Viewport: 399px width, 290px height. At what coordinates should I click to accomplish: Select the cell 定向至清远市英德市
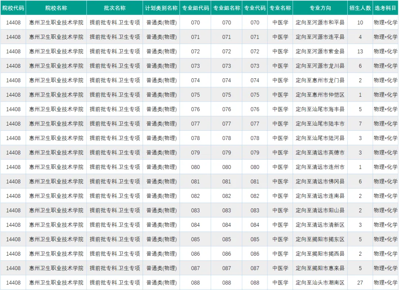[x=320, y=153]
